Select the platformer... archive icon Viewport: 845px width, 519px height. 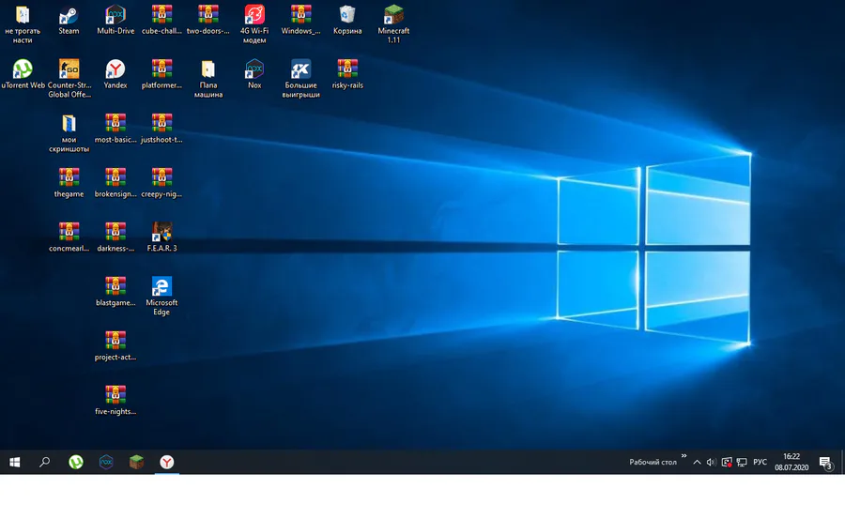point(161,75)
